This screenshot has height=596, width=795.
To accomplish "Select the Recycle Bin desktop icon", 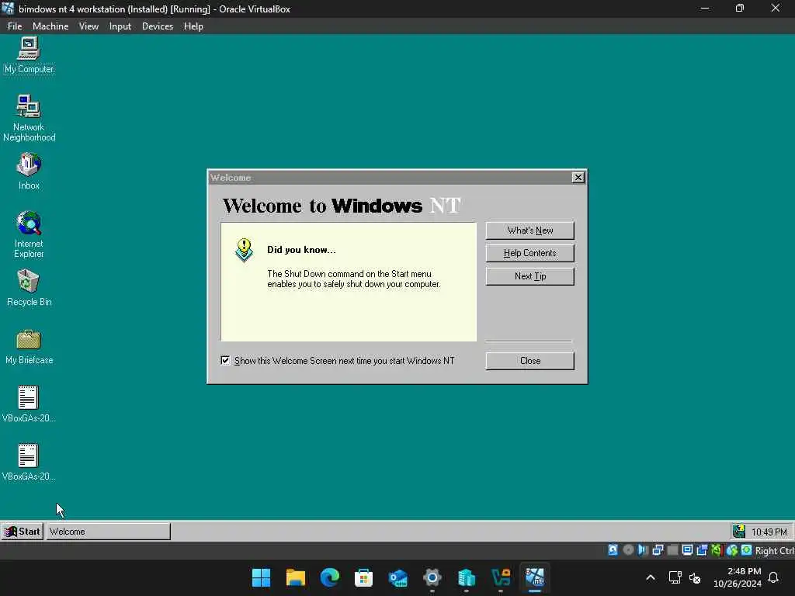I will [29, 288].
